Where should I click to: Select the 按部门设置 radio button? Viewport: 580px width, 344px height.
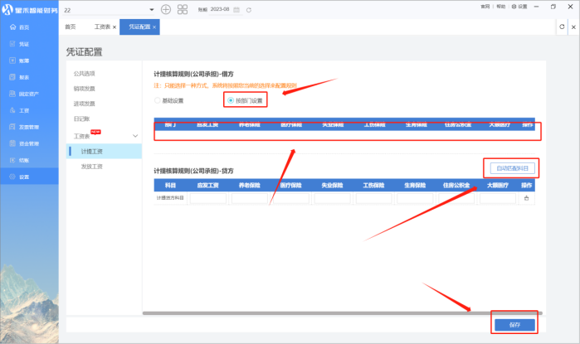coord(230,100)
